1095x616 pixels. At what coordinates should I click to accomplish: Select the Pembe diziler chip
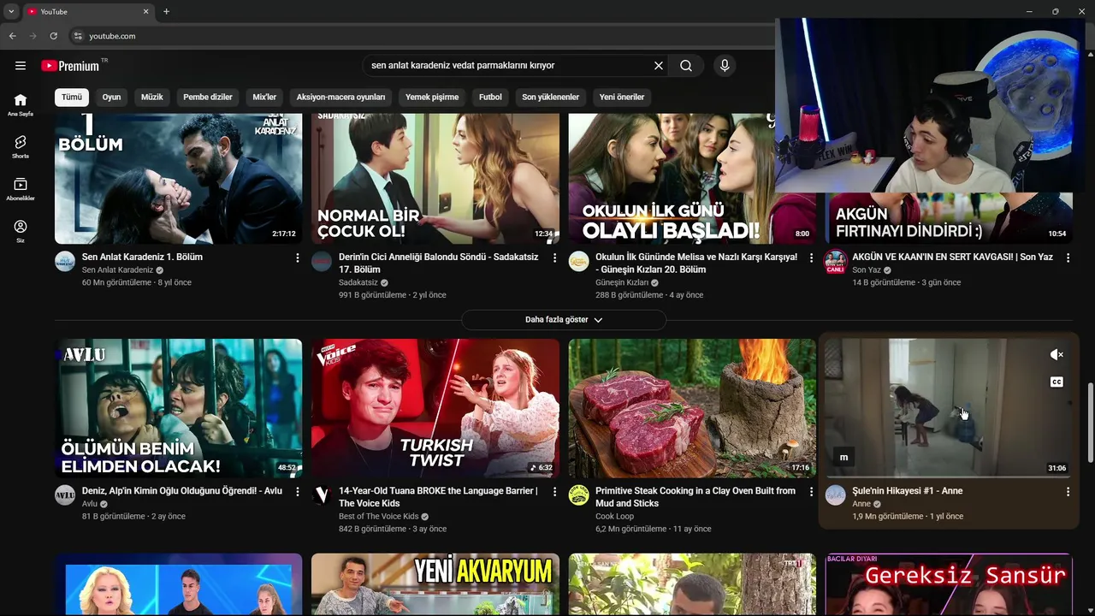pyautogui.click(x=208, y=98)
